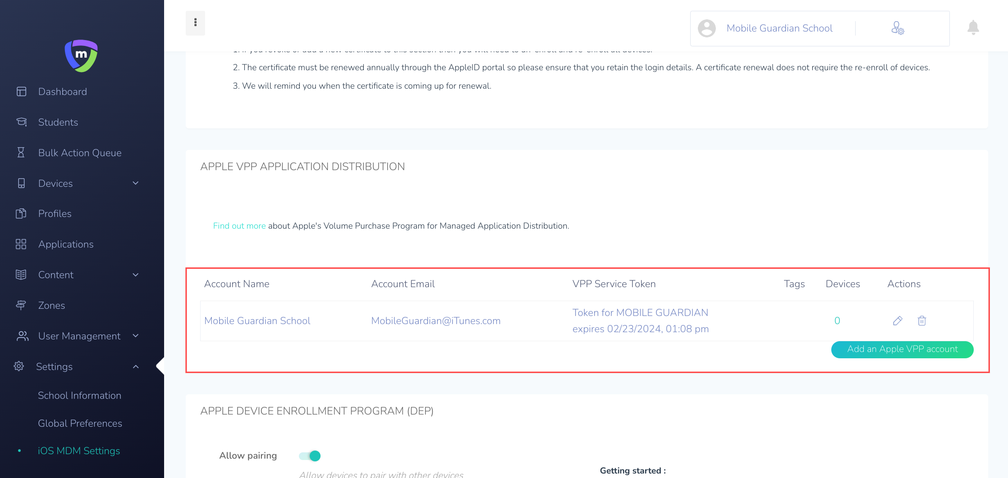This screenshot has width=1008, height=478.
Task: Click the User Management people icon
Action: point(22,336)
